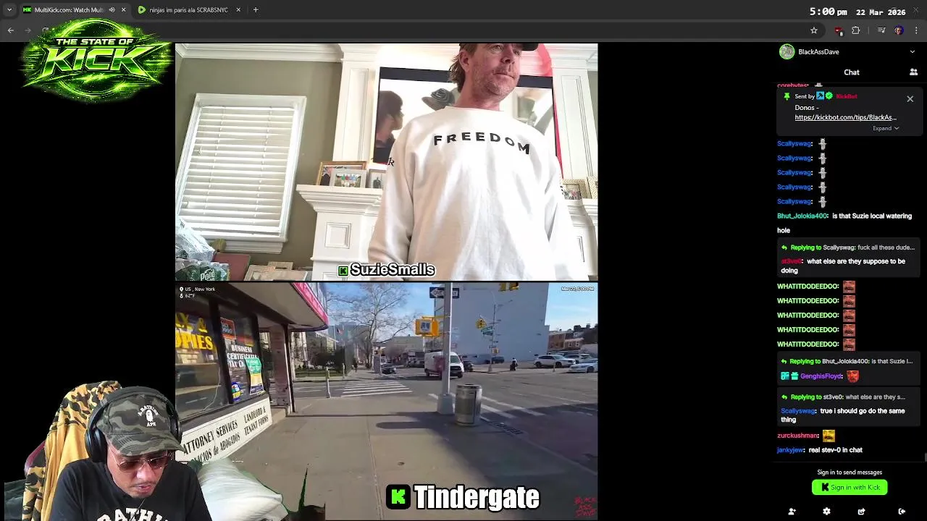
Task: Expand the pinned Donos message
Action: (886, 129)
